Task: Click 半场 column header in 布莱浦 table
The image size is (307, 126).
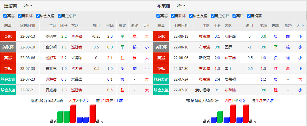Action: (263, 26)
